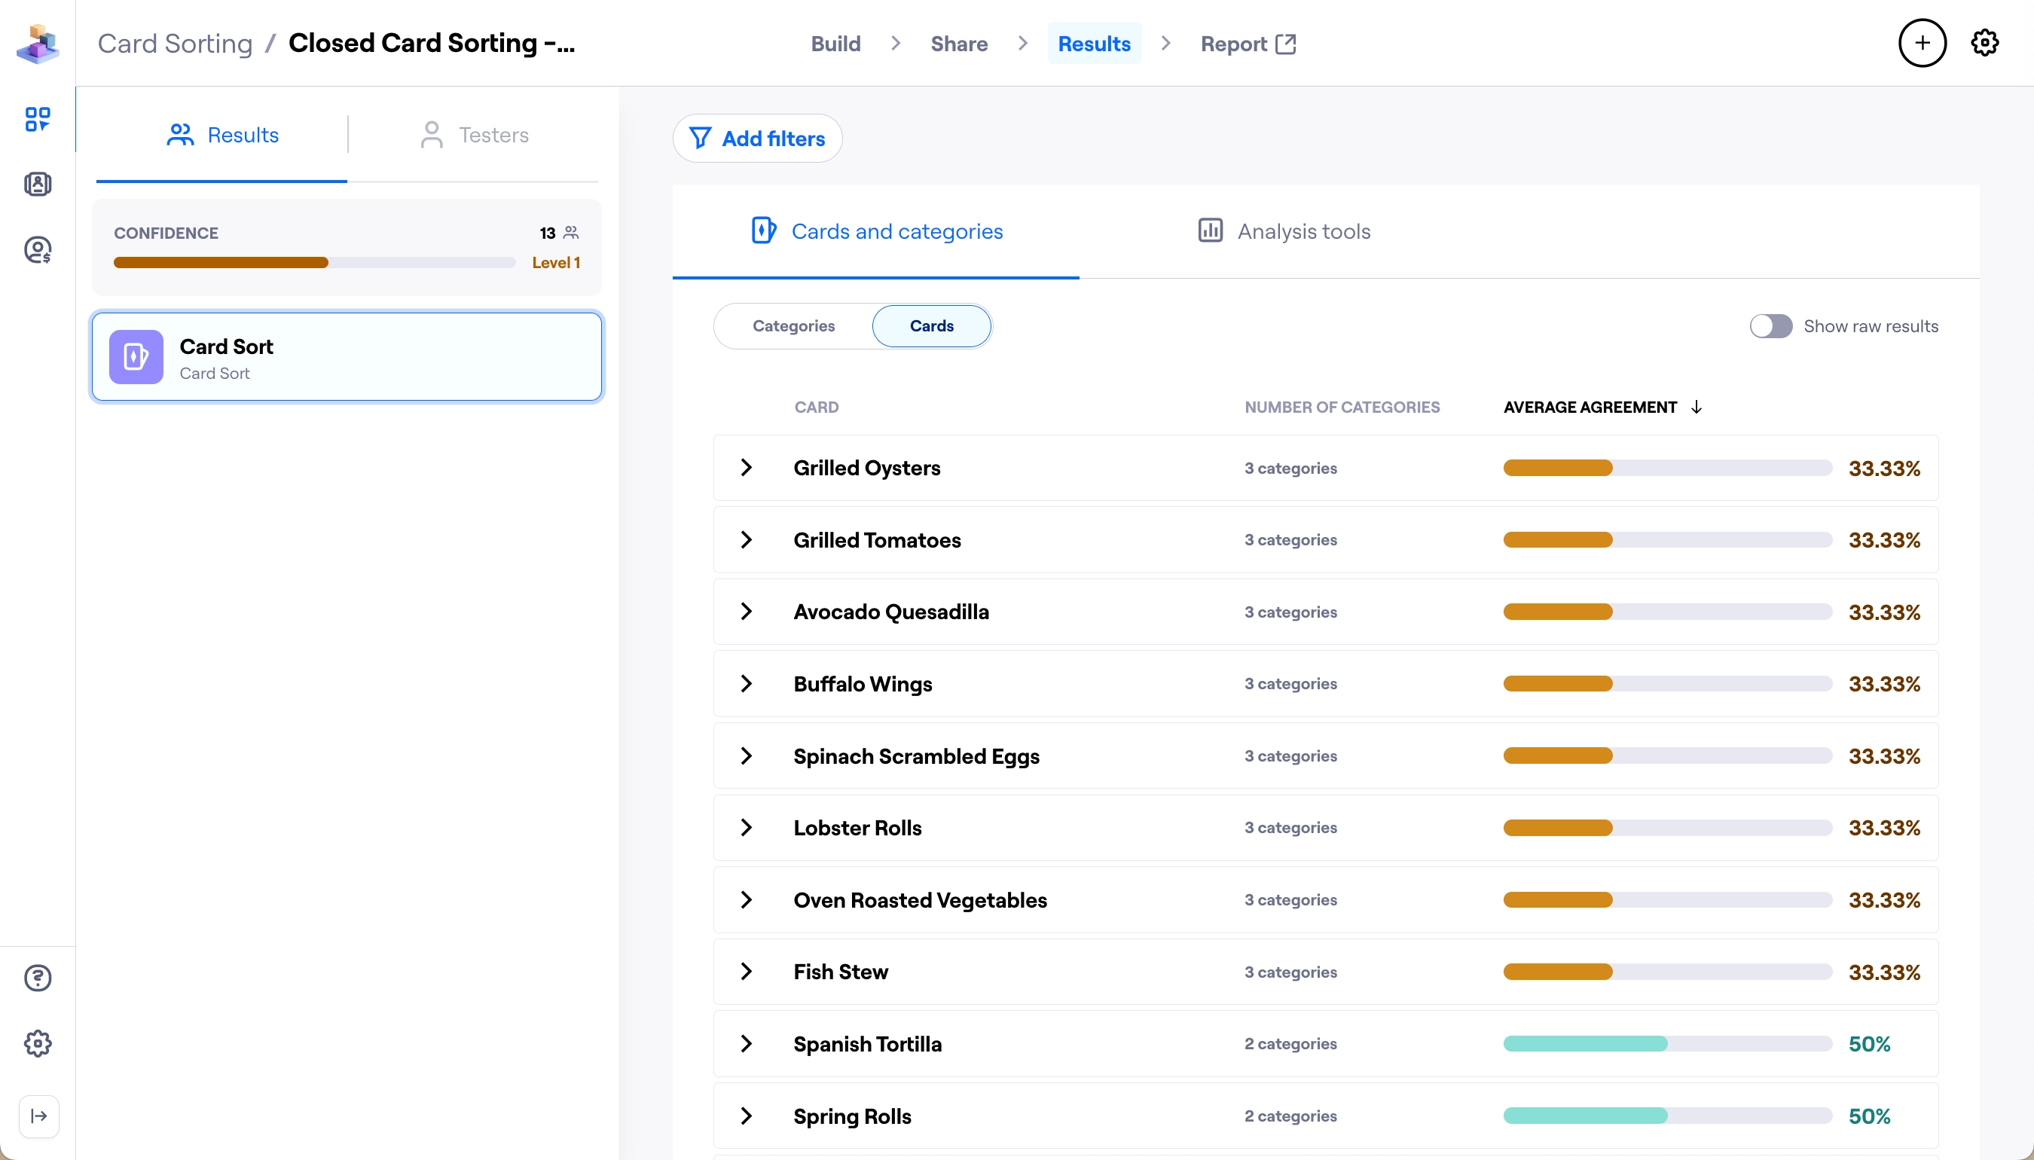Expand the Spanish Tortilla row
2034x1160 pixels.
747,1044
